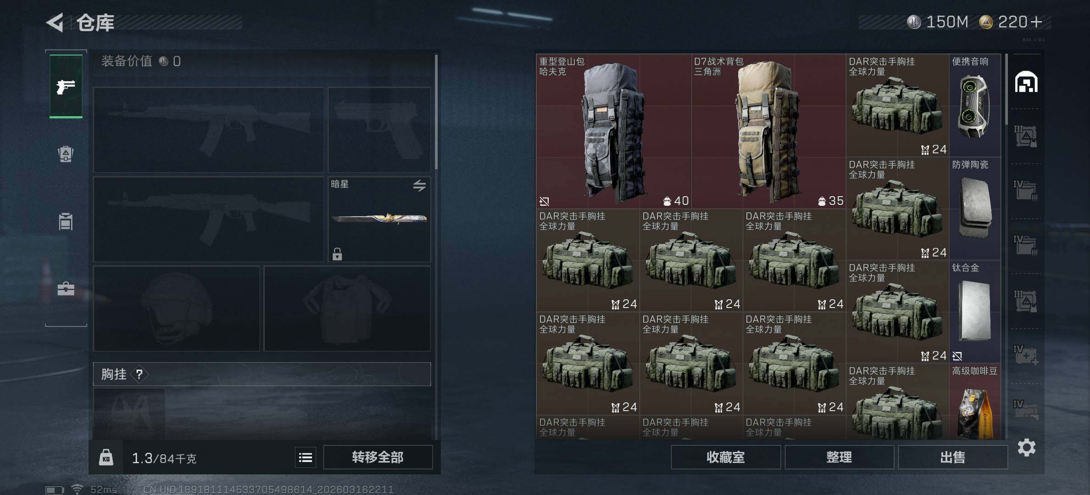The image size is (1090, 495).
Task: Open the backpack category in left sidebar
Action: click(66, 154)
